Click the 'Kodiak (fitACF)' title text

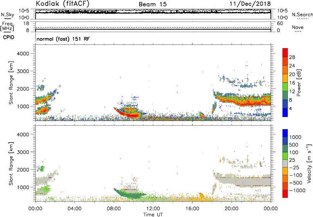[x=63, y=4]
